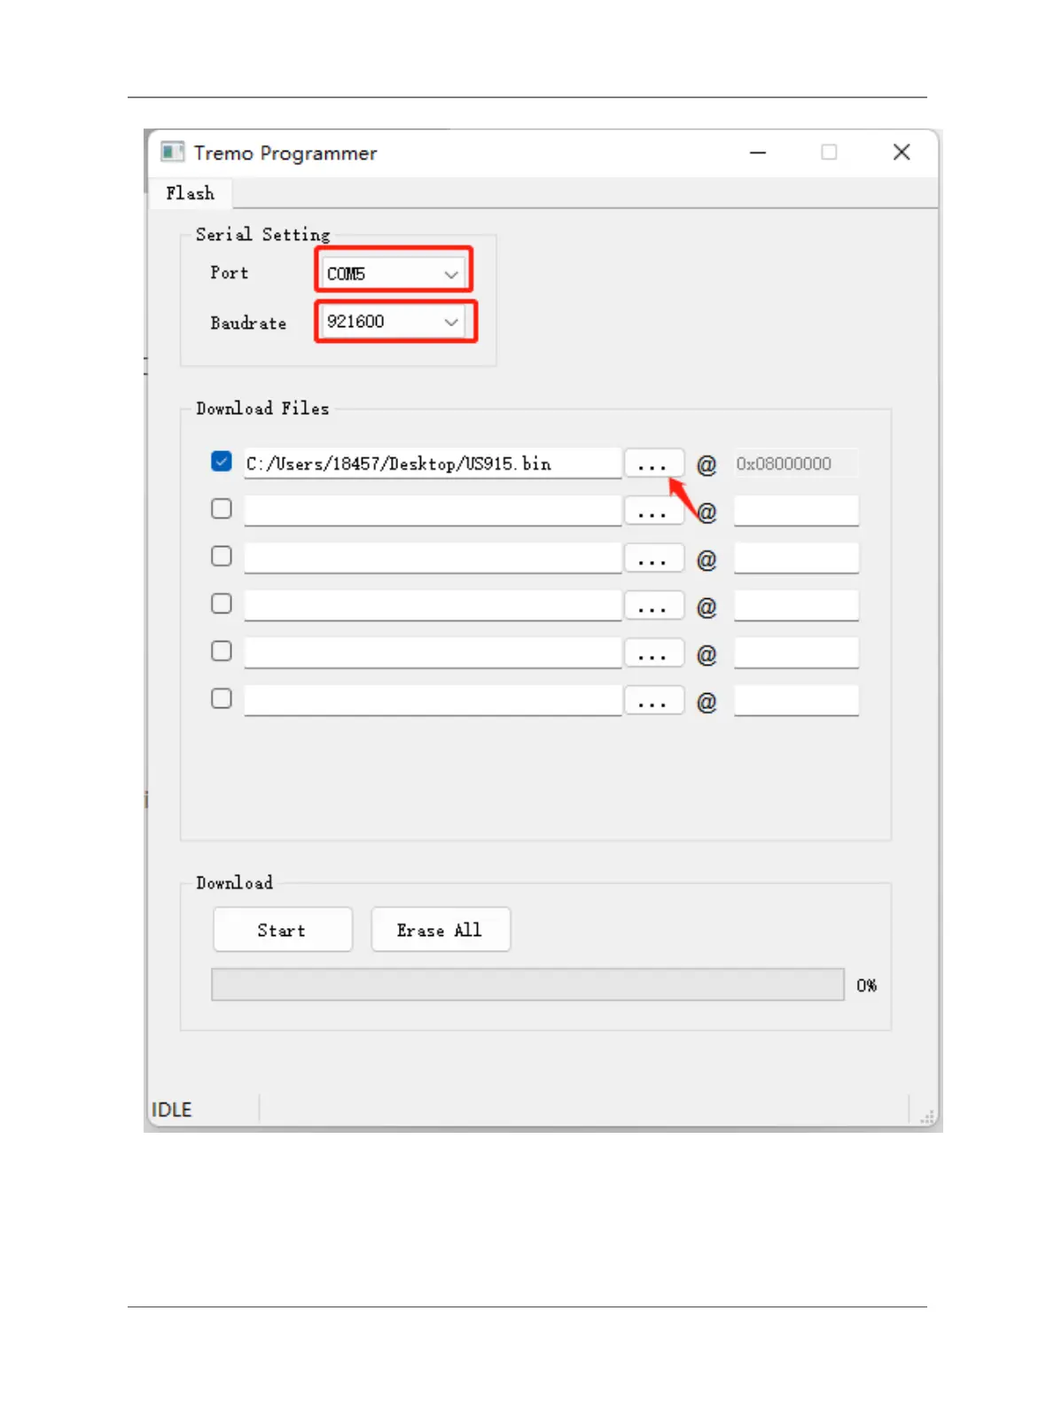Enable the second download file checkbox

pyautogui.click(x=222, y=509)
